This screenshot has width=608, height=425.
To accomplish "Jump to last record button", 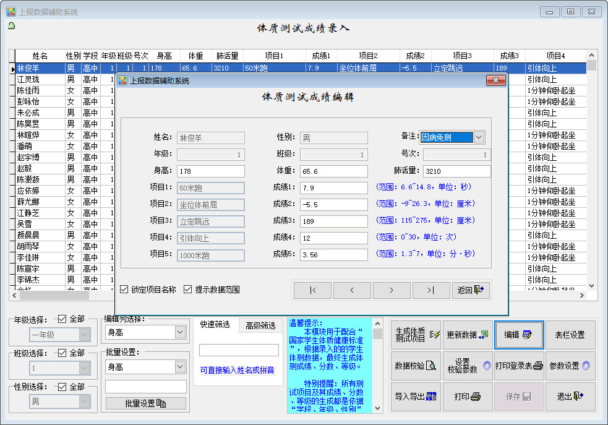I will (x=431, y=290).
